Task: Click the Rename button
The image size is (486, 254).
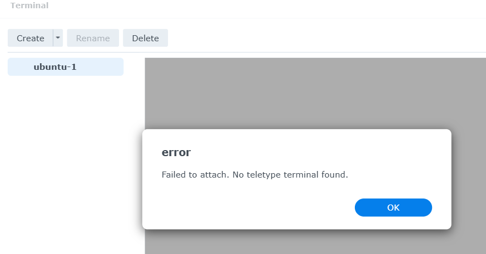Action: pyautogui.click(x=93, y=38)
